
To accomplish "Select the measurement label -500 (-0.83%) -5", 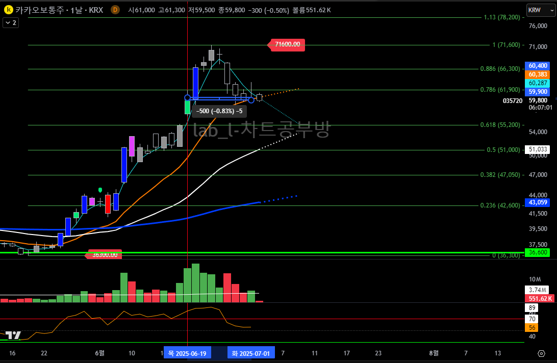I will pos(219,111).
